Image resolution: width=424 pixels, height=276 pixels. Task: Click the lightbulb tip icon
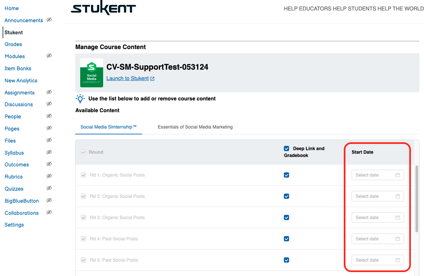pyautogui.click(x=80, y=99)
